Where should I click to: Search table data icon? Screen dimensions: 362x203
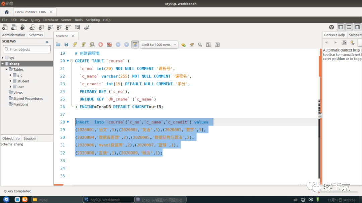pyautogui.click(x=77, y=27)
